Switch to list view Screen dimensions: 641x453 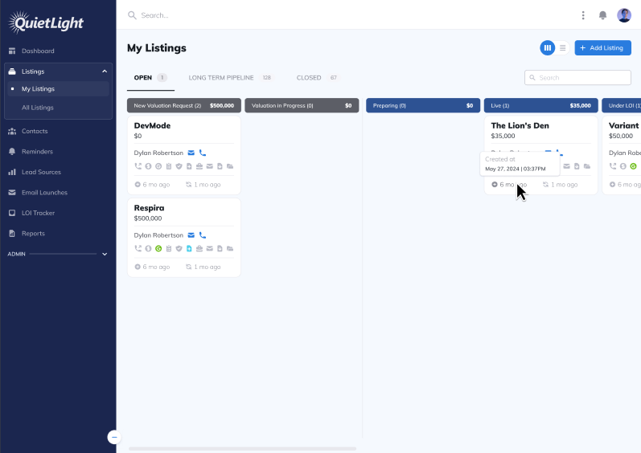pos(562,47)
